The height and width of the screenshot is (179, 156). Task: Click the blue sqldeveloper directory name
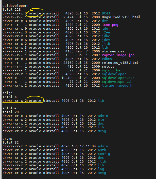[114, 74]
